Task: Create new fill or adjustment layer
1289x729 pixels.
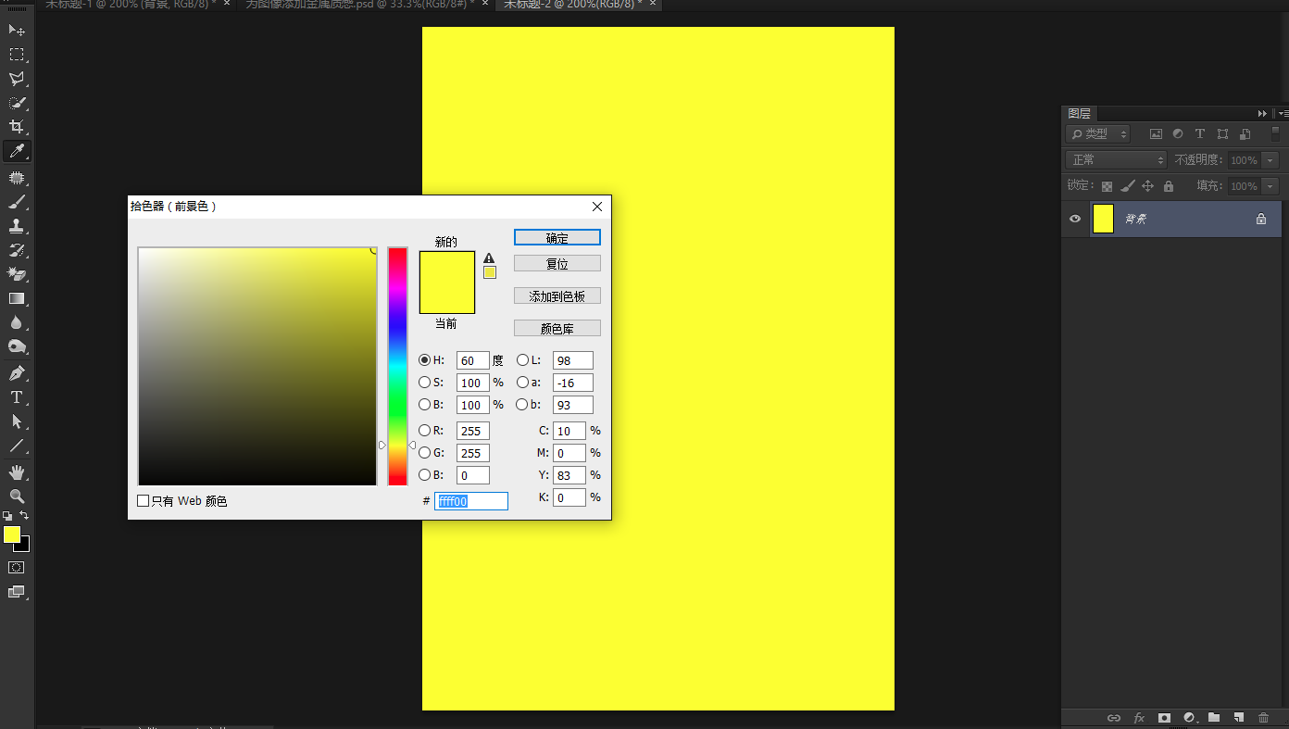Action: 1189,718
